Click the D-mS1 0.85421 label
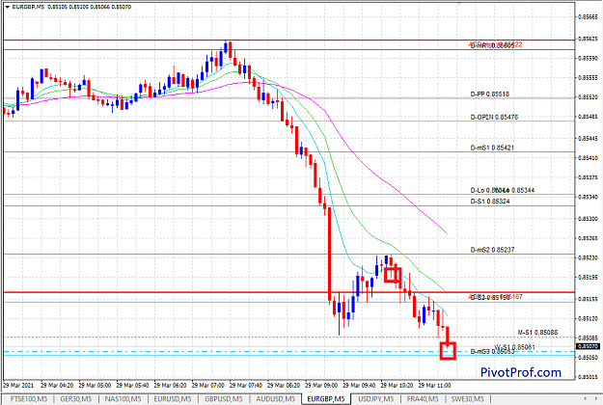Image resolution: width=603 pixels, height=405 pixels. point(492,148)
